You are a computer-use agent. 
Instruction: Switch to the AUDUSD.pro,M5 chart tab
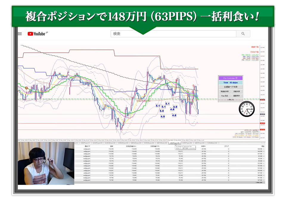click(110, 143)
